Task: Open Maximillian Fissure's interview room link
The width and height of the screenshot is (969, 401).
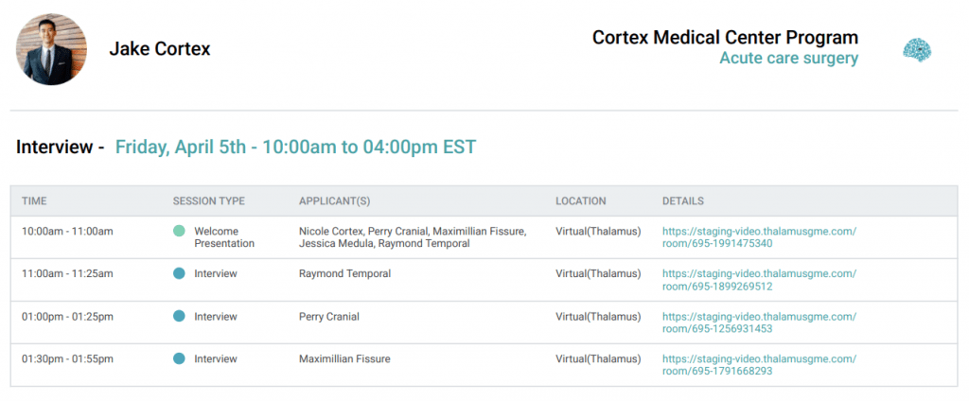Action: [758, 365]
